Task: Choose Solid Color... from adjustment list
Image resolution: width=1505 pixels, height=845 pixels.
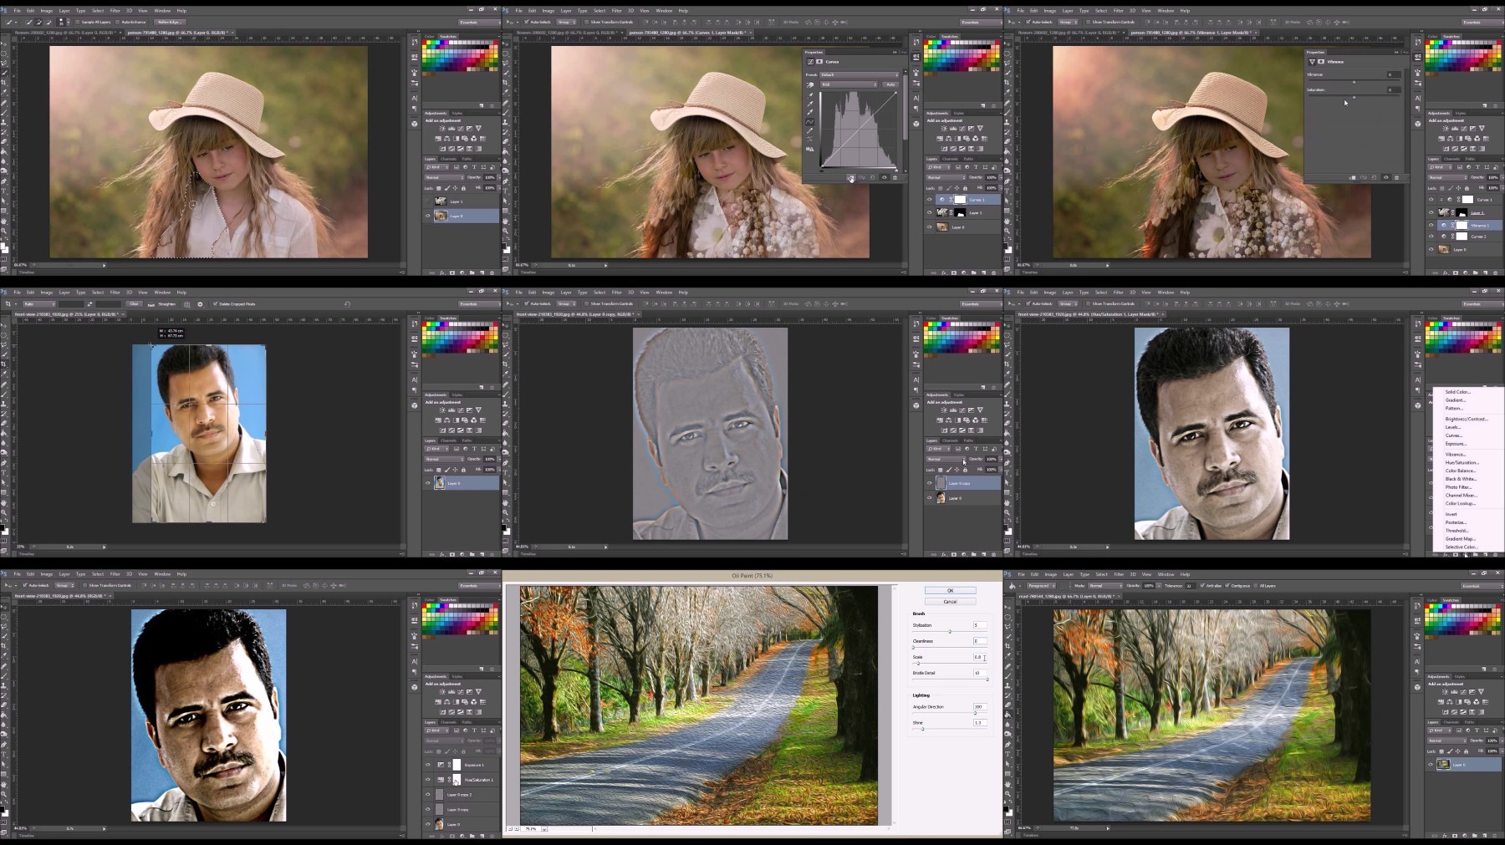Action: (1458, 391)
